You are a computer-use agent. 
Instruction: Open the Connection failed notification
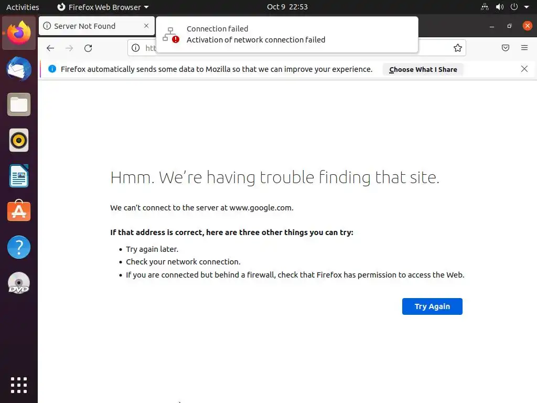pyautogui.click(x=287, y=34)
